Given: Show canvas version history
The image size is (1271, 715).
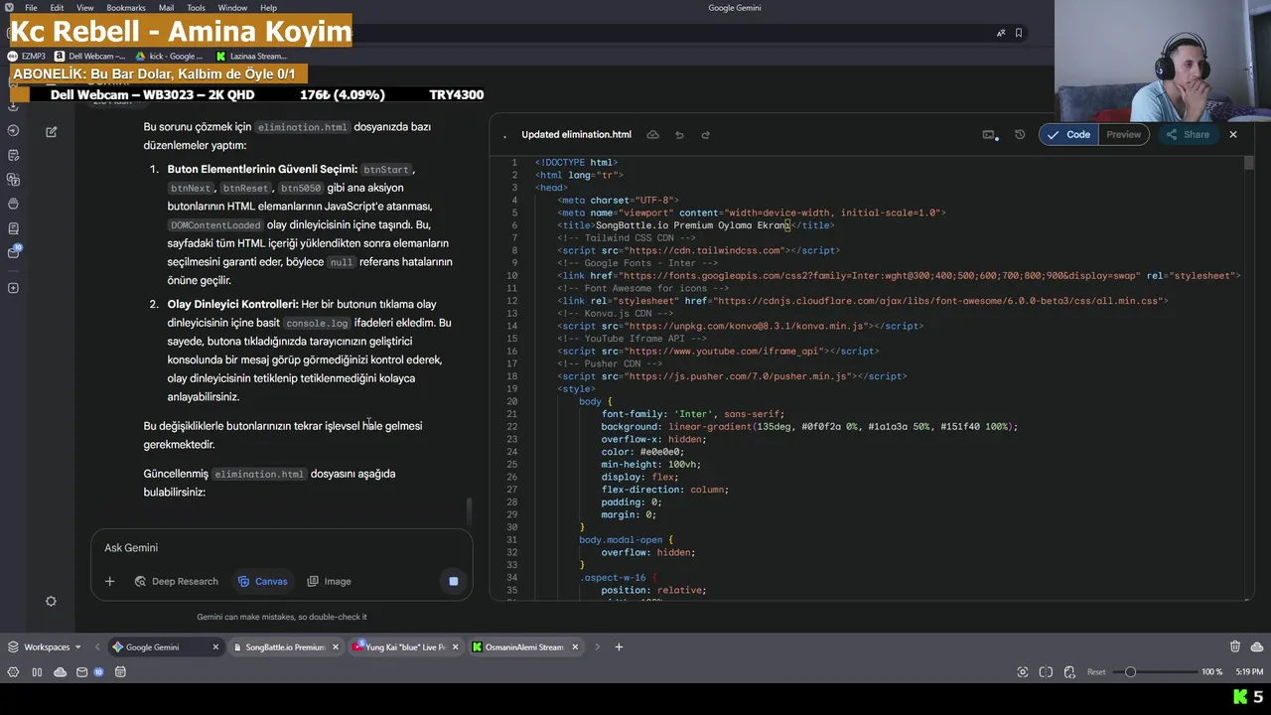Looking at the screenshot, I should point(1020,135).
